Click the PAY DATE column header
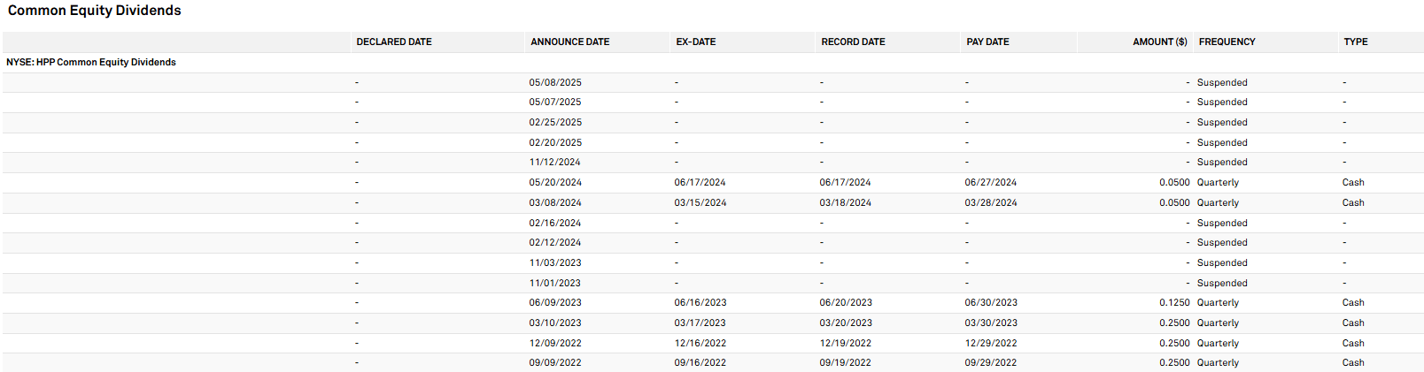Image resolution: width=1424 pixels, height=372 pixels. click(x=987, y=42)
